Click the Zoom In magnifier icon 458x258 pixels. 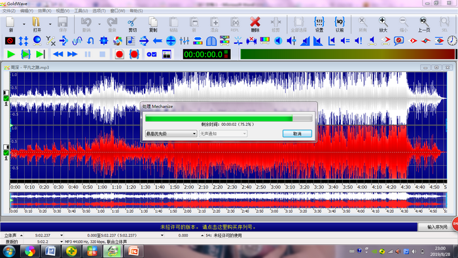tap(383, 24)
